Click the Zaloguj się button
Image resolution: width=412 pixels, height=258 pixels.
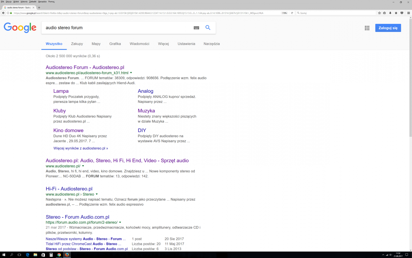point(388,28)
